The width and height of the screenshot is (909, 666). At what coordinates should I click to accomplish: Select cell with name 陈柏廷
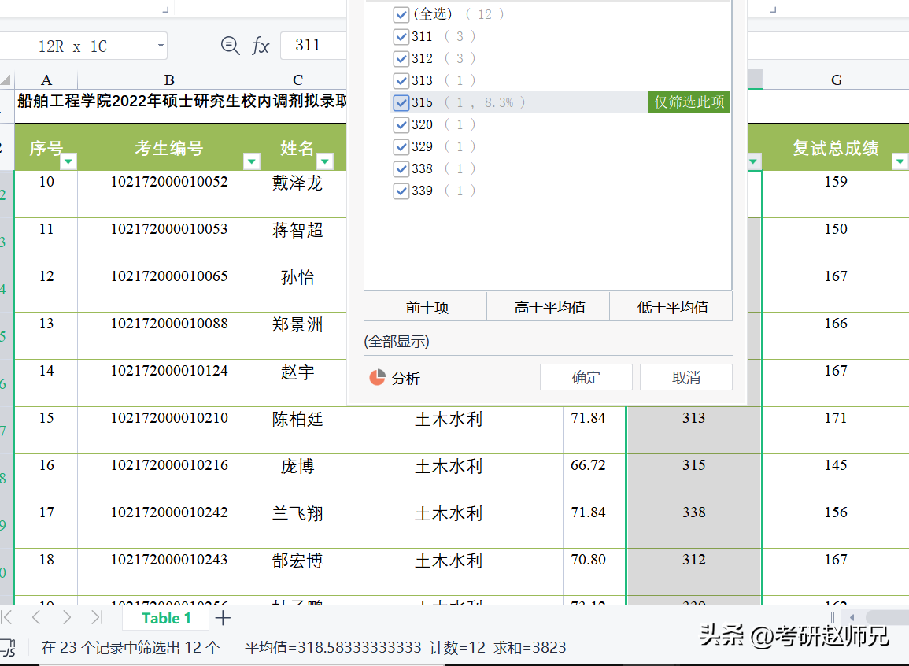click(297, 430)
